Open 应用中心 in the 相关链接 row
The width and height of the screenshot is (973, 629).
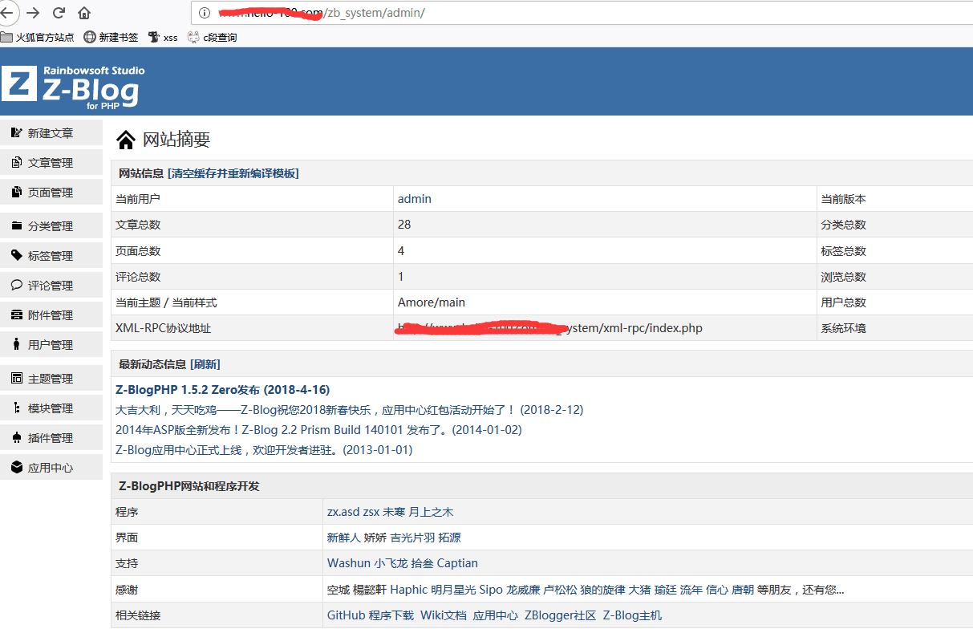click(x=495, y=615)
